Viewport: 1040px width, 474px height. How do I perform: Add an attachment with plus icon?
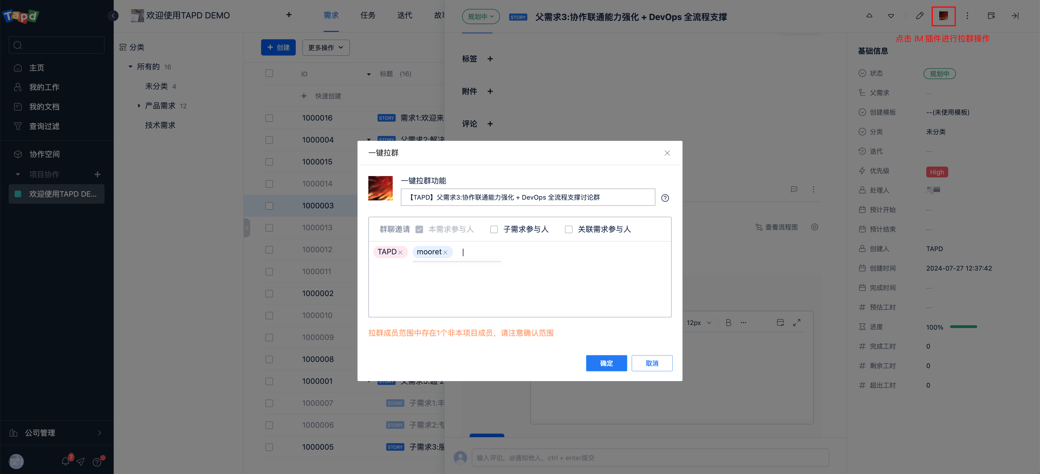click(490, 91)
